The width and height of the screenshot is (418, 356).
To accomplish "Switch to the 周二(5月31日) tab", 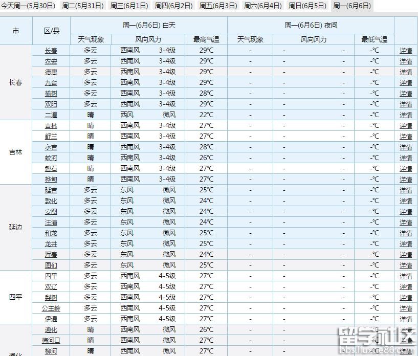I will tap(83, 6).
